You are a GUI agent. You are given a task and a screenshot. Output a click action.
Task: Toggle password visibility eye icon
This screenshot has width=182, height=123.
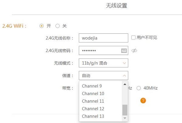coord(134,51)
